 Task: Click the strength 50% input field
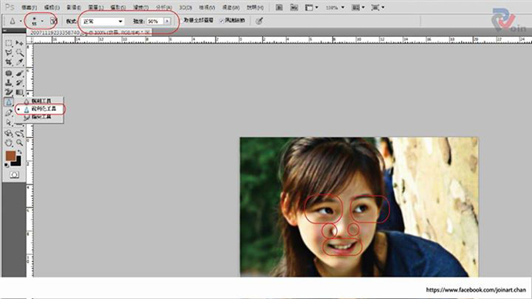coord(156,21)
